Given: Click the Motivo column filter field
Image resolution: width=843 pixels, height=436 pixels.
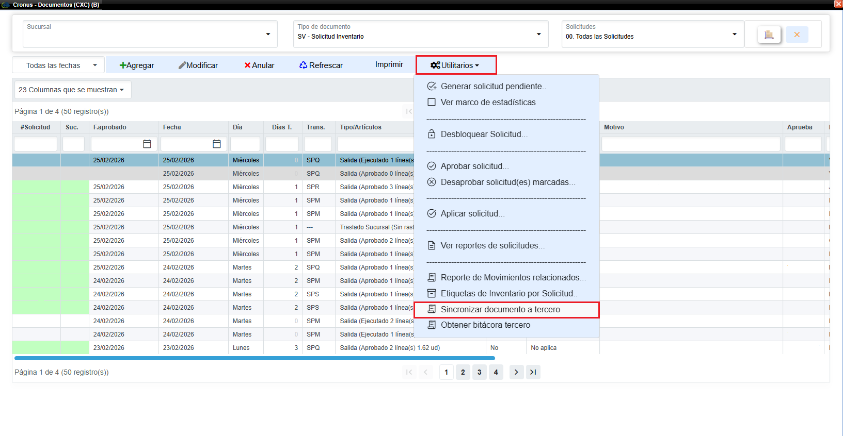Looking at the screenshot, I should (690, 144).
